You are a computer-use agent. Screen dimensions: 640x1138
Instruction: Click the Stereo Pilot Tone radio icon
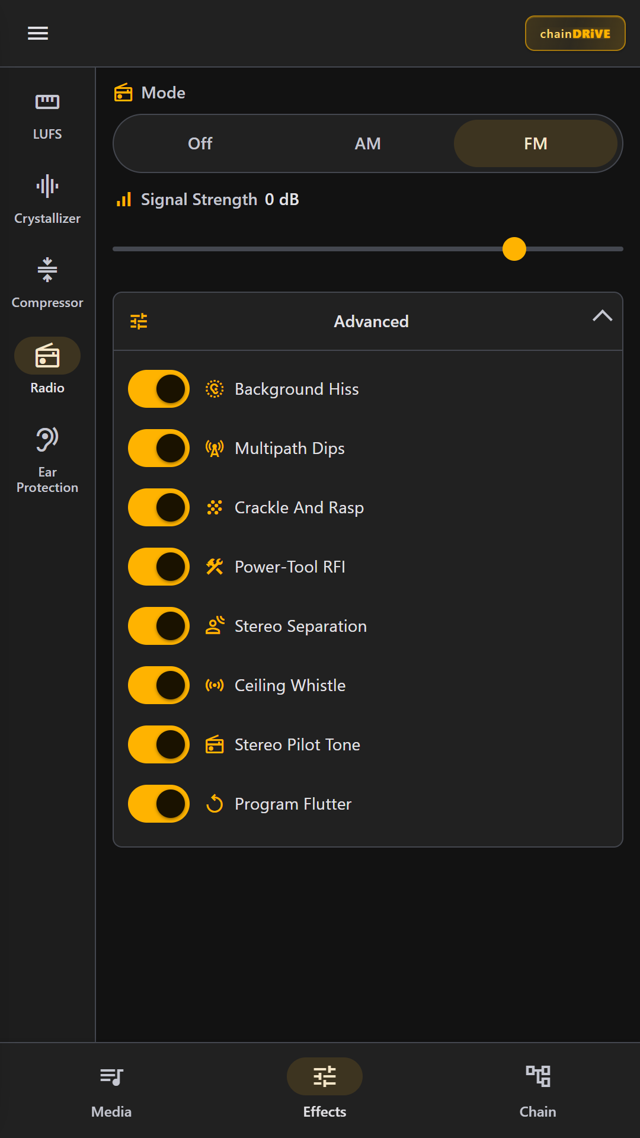click(215, 744)
